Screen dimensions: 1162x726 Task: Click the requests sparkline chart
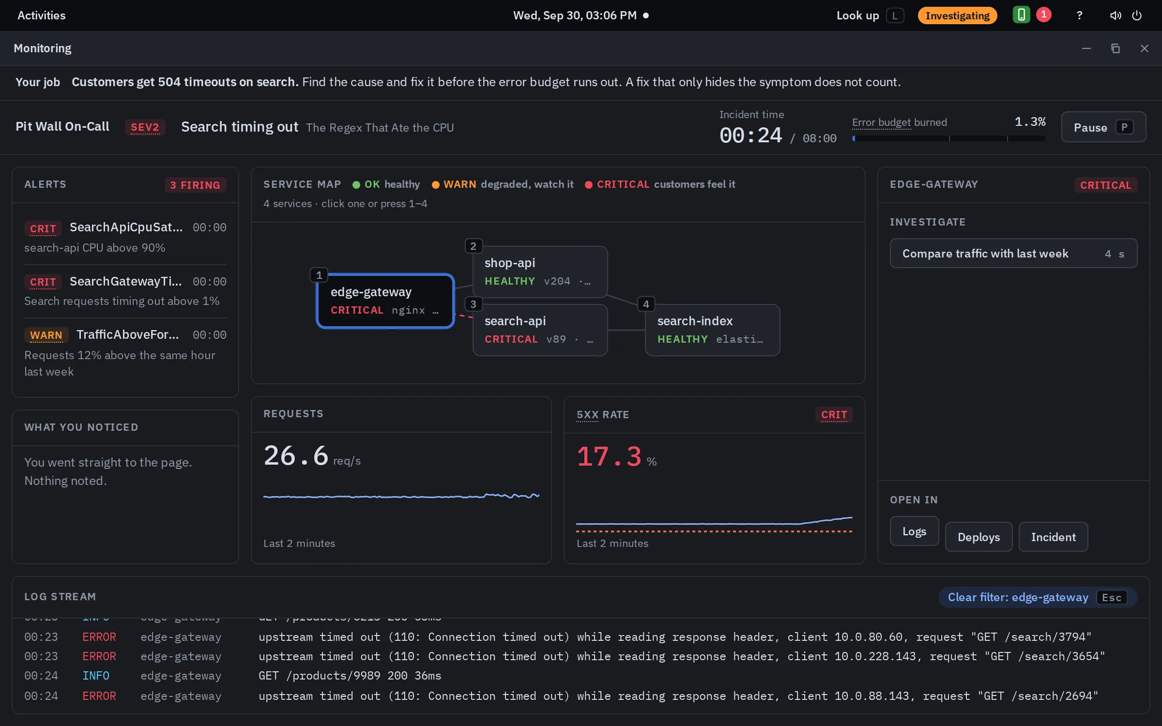click(x=401, y=496)
